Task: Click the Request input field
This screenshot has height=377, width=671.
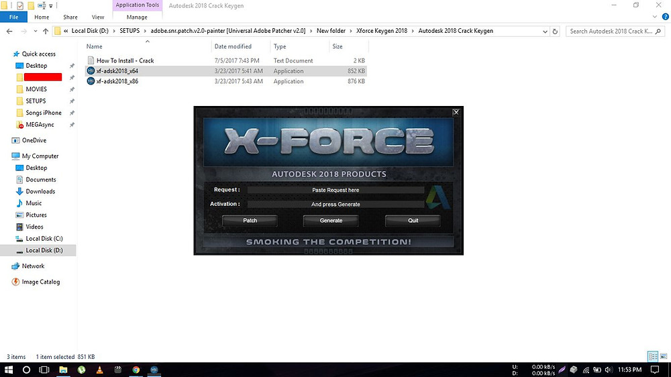Action: (335, 190)
